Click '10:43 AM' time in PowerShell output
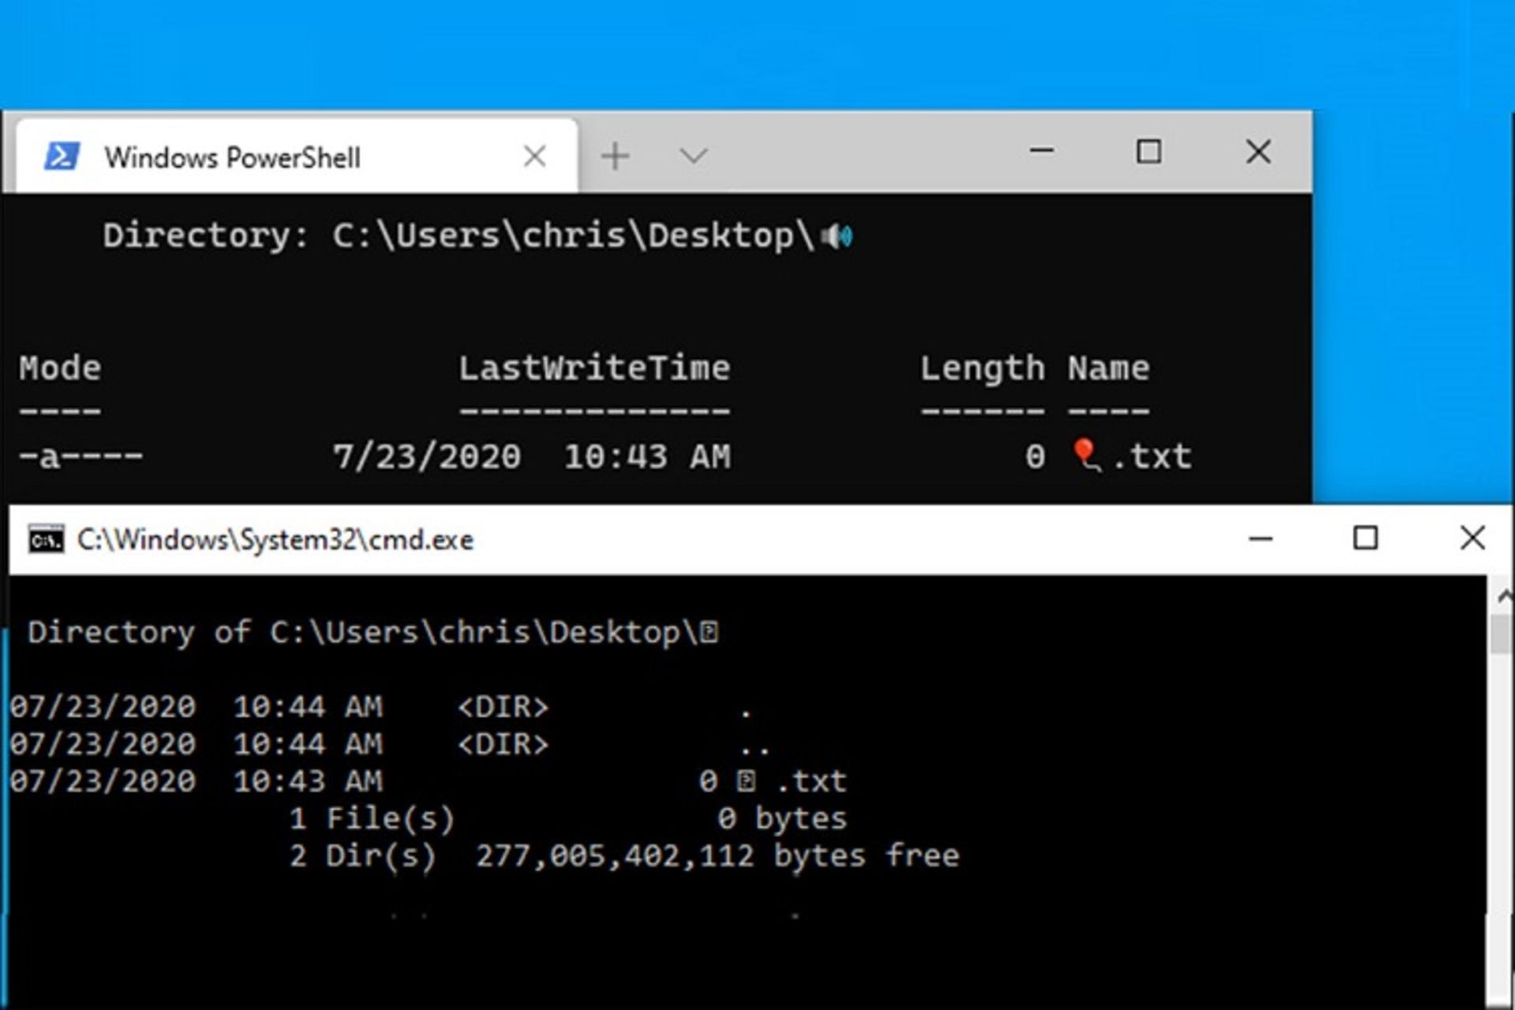The height and width of the screenshot is (1010, 1515). tap(647, 457)
